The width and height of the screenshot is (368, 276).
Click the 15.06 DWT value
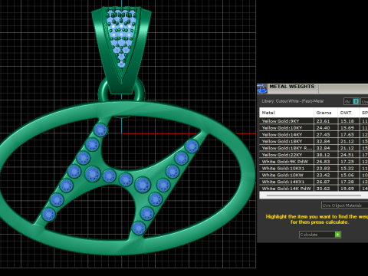pyautogui.click(x=347, y=175)
